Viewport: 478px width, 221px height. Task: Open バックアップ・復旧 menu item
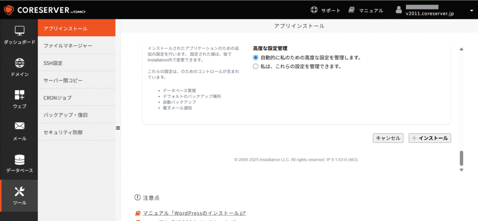(77, 115)
